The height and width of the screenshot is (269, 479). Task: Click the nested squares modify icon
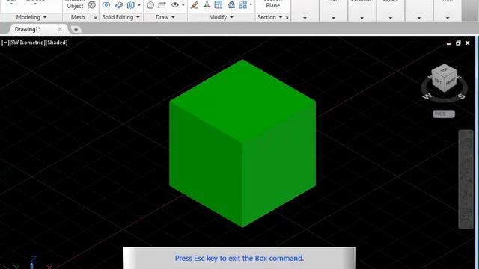point(219,5)
